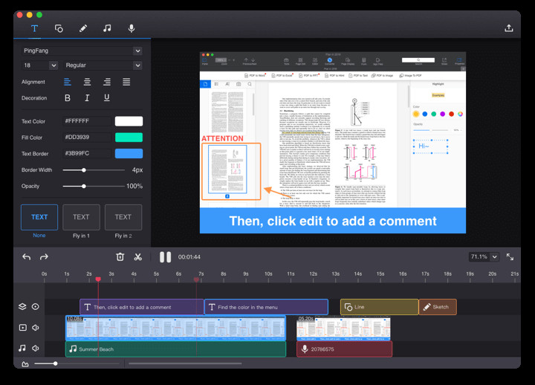Select the Sketch clip on timeline
The image size is (535, 385).
(438, 307)
